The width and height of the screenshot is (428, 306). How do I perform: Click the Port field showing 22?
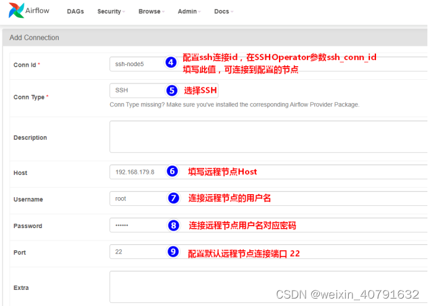268,252
